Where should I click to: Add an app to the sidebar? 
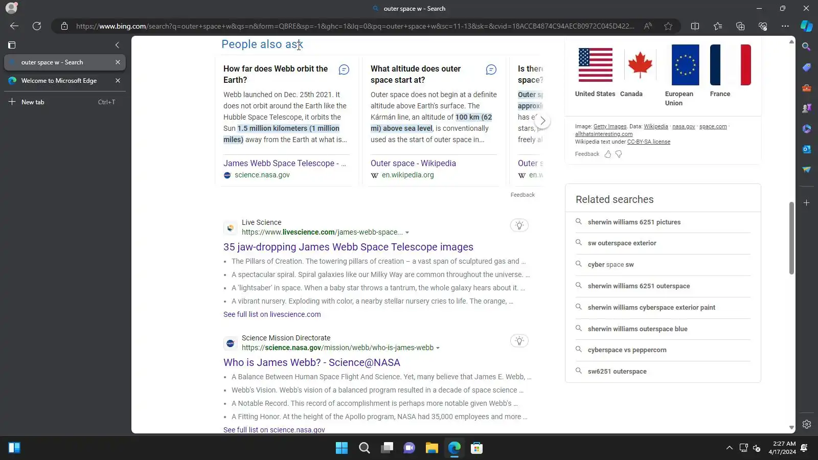tap(807, 203)
